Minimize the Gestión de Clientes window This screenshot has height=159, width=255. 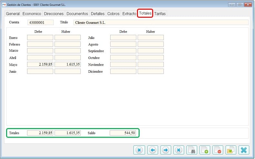[x=232, y=5]
